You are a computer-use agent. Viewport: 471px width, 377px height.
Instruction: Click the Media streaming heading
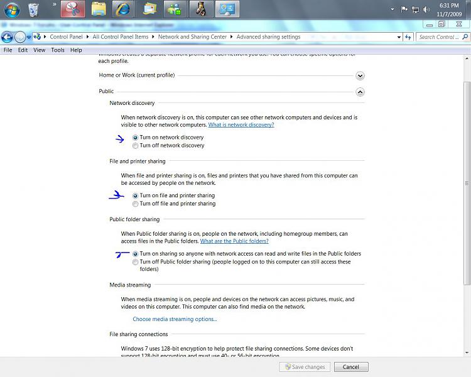(x=130, y=285)
